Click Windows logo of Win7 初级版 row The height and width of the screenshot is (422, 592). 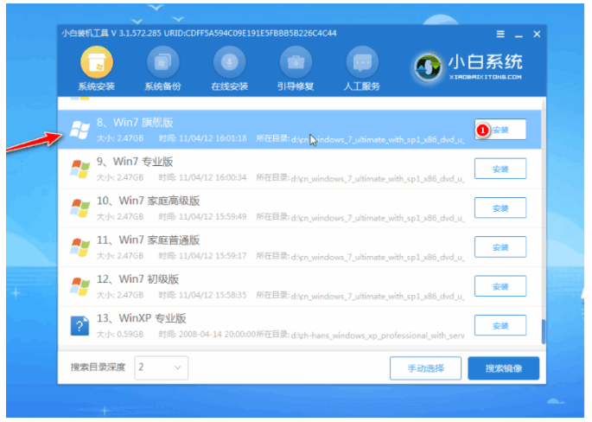pyautogui.click(x=80, y=286)
